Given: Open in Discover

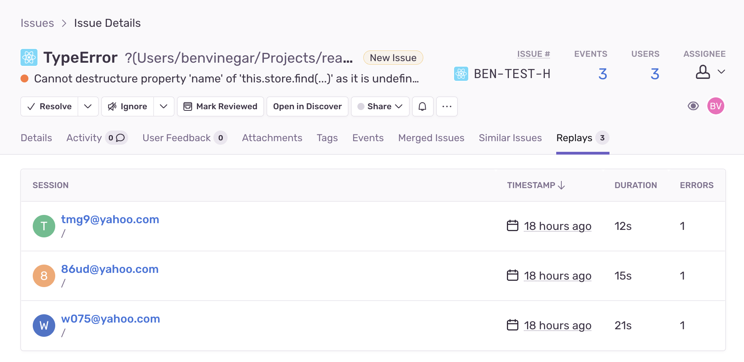Looking at the screenshot, I should [x=307, y=106].
